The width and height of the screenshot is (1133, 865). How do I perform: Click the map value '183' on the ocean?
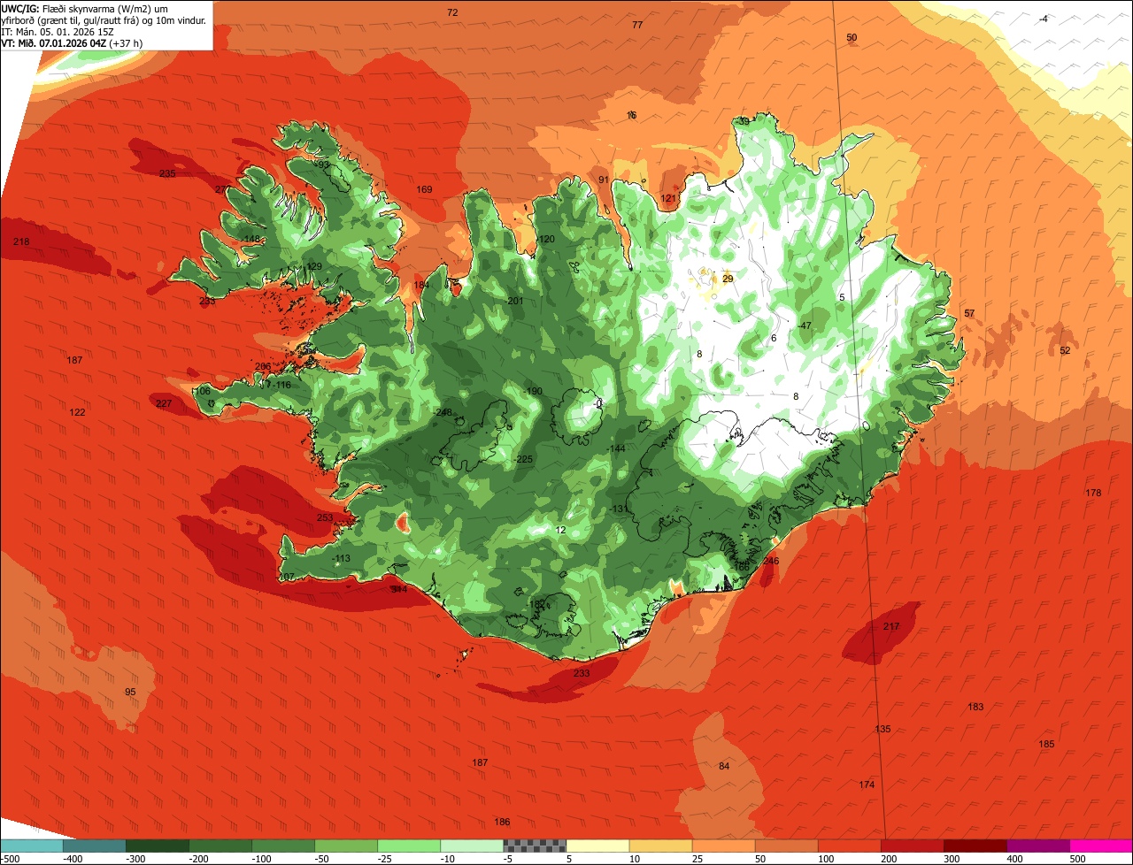pyautogui.click(x=976, y=707)
